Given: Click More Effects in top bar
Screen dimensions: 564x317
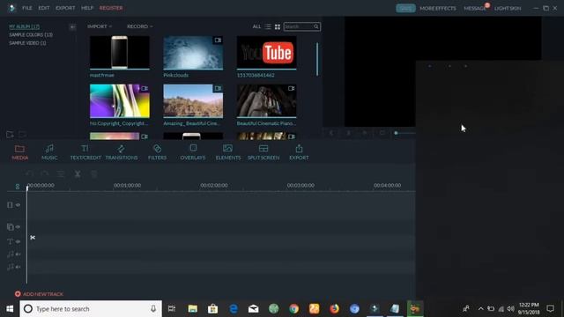Looking at the screenshot, I should click(x=438, y=8).
